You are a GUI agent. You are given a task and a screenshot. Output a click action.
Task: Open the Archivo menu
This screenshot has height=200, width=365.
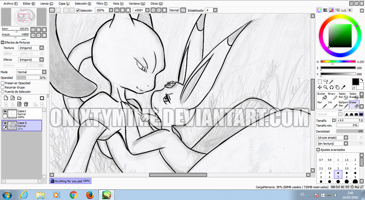[x=11, y=4]
